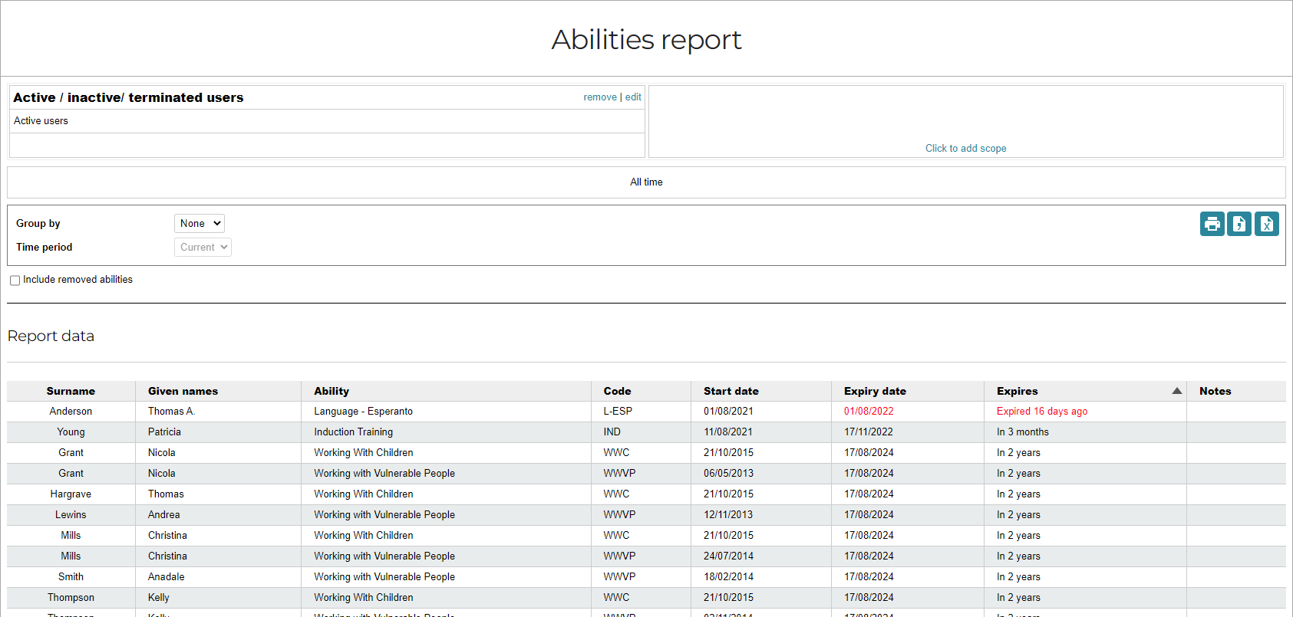Image resolution: width=1293 pixels, height=617 pixels.
Task: Click start date 24/07/2014
Action: pos(728,556)
